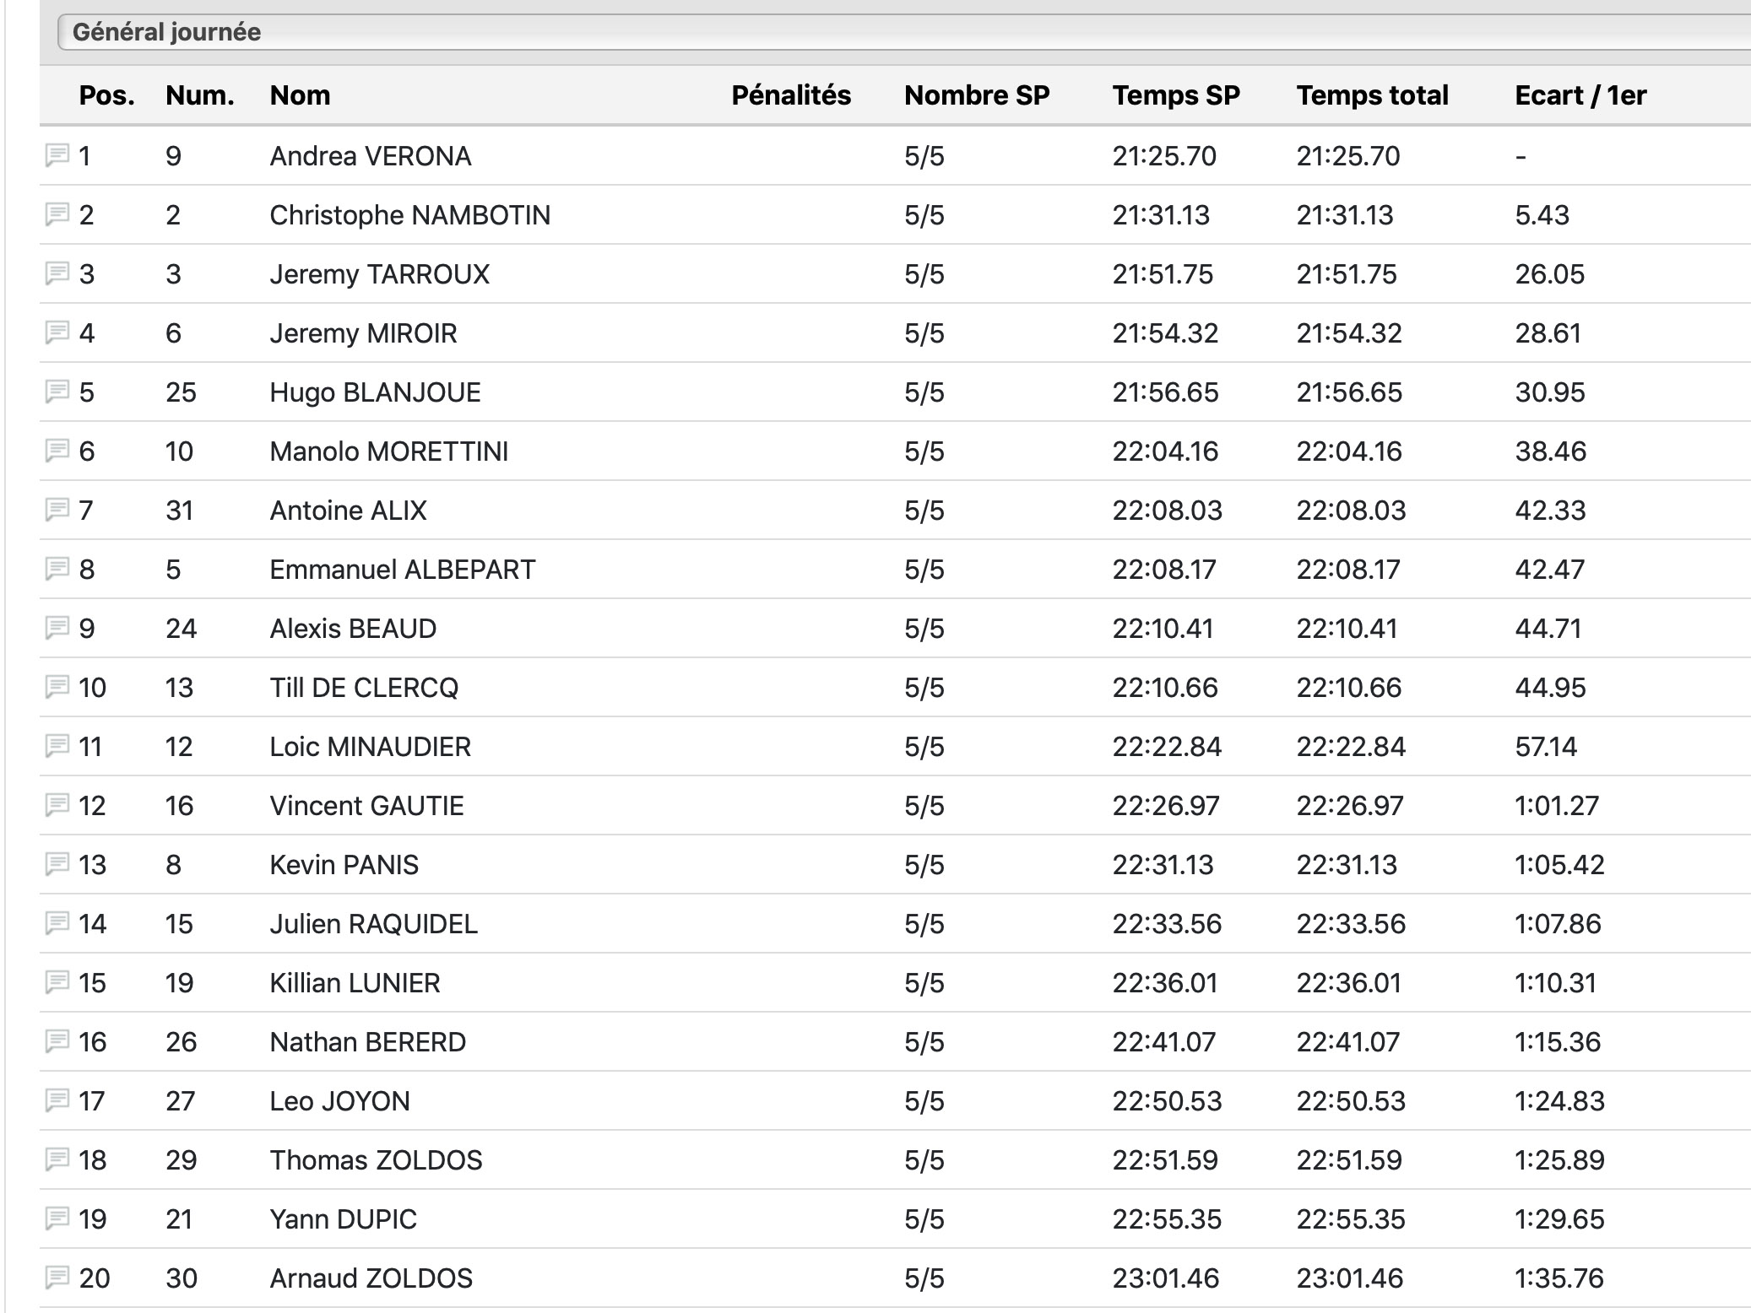Viewport: 1751px width, 1313px height.
Task: Open details icon next to Antoine ALIX
Action: tap(57, 510)
